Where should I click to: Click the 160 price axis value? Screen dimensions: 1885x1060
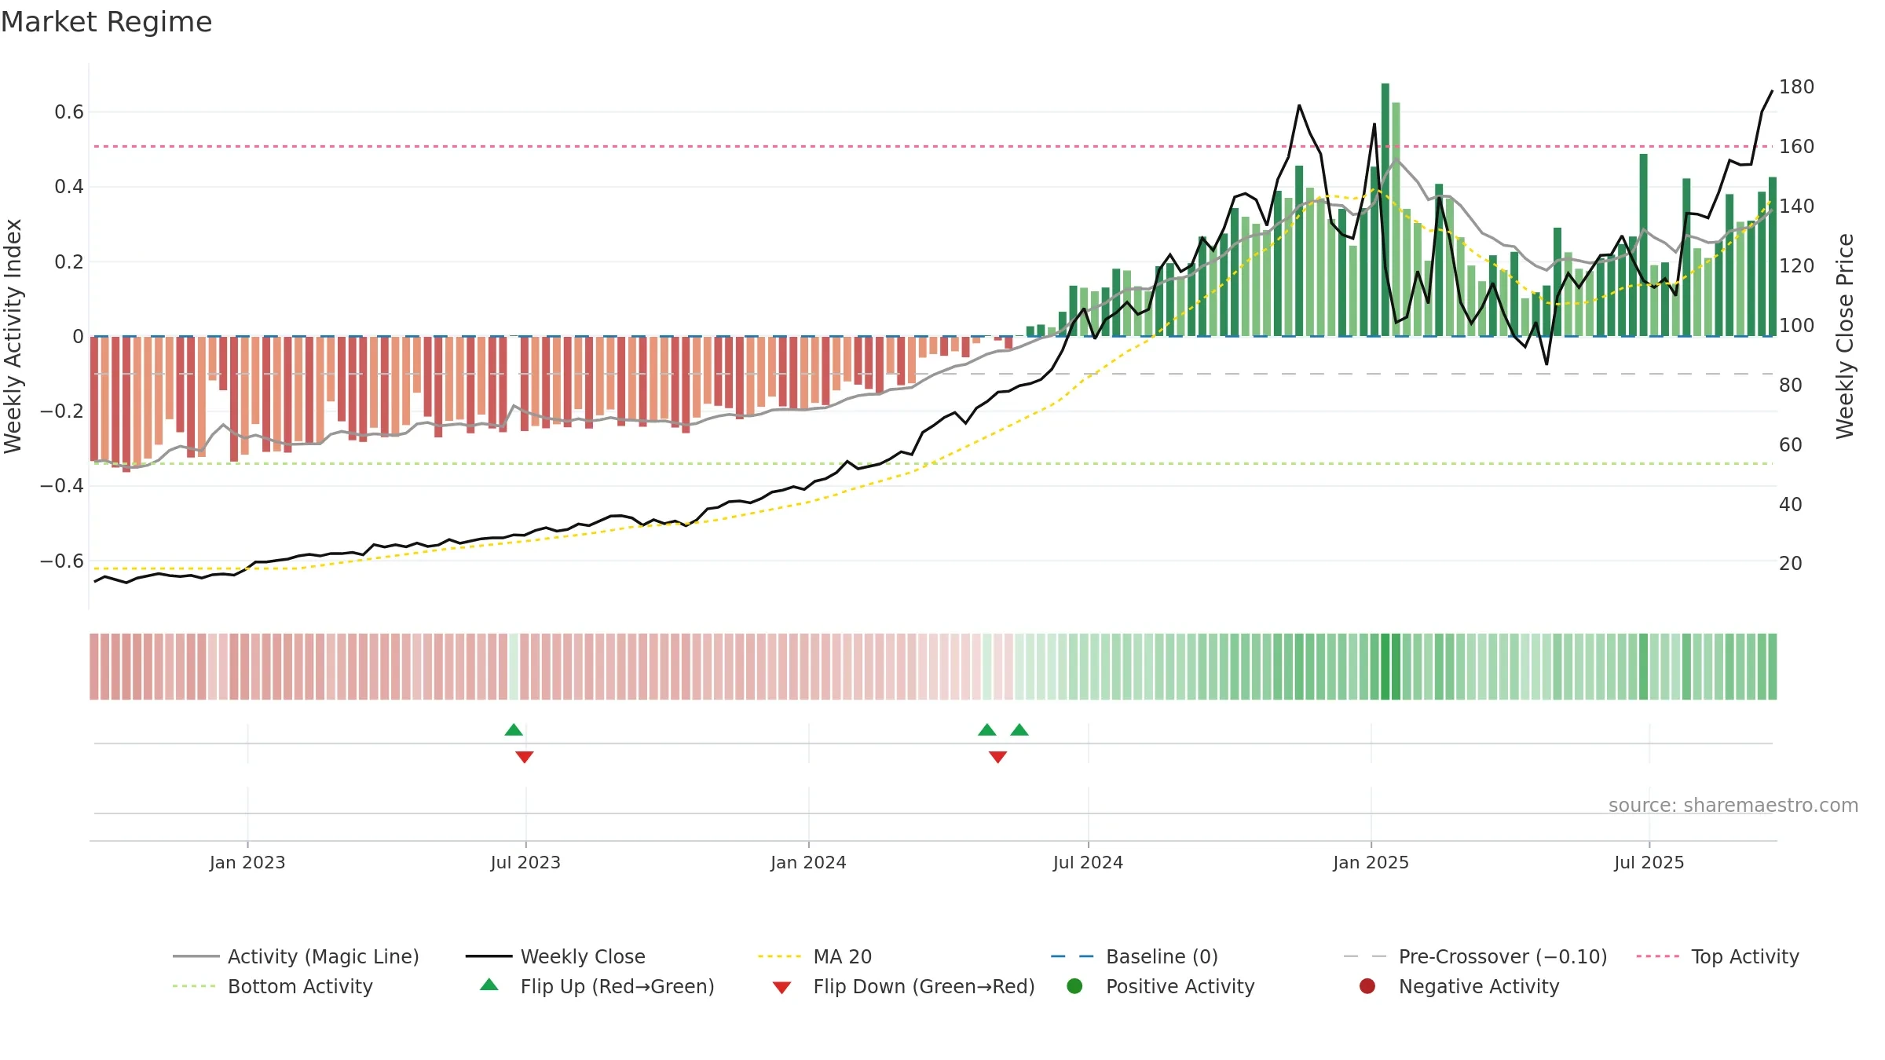[1797, 147]
